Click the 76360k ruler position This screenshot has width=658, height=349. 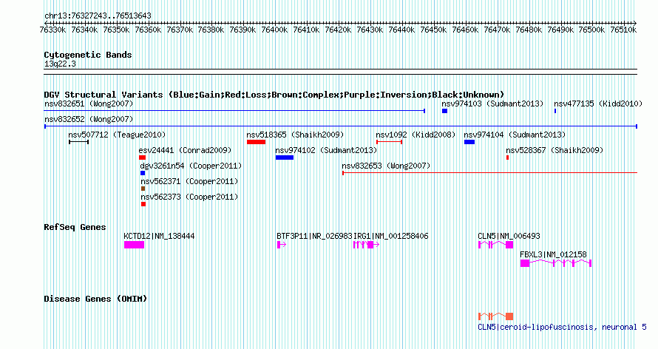point(148,30)
